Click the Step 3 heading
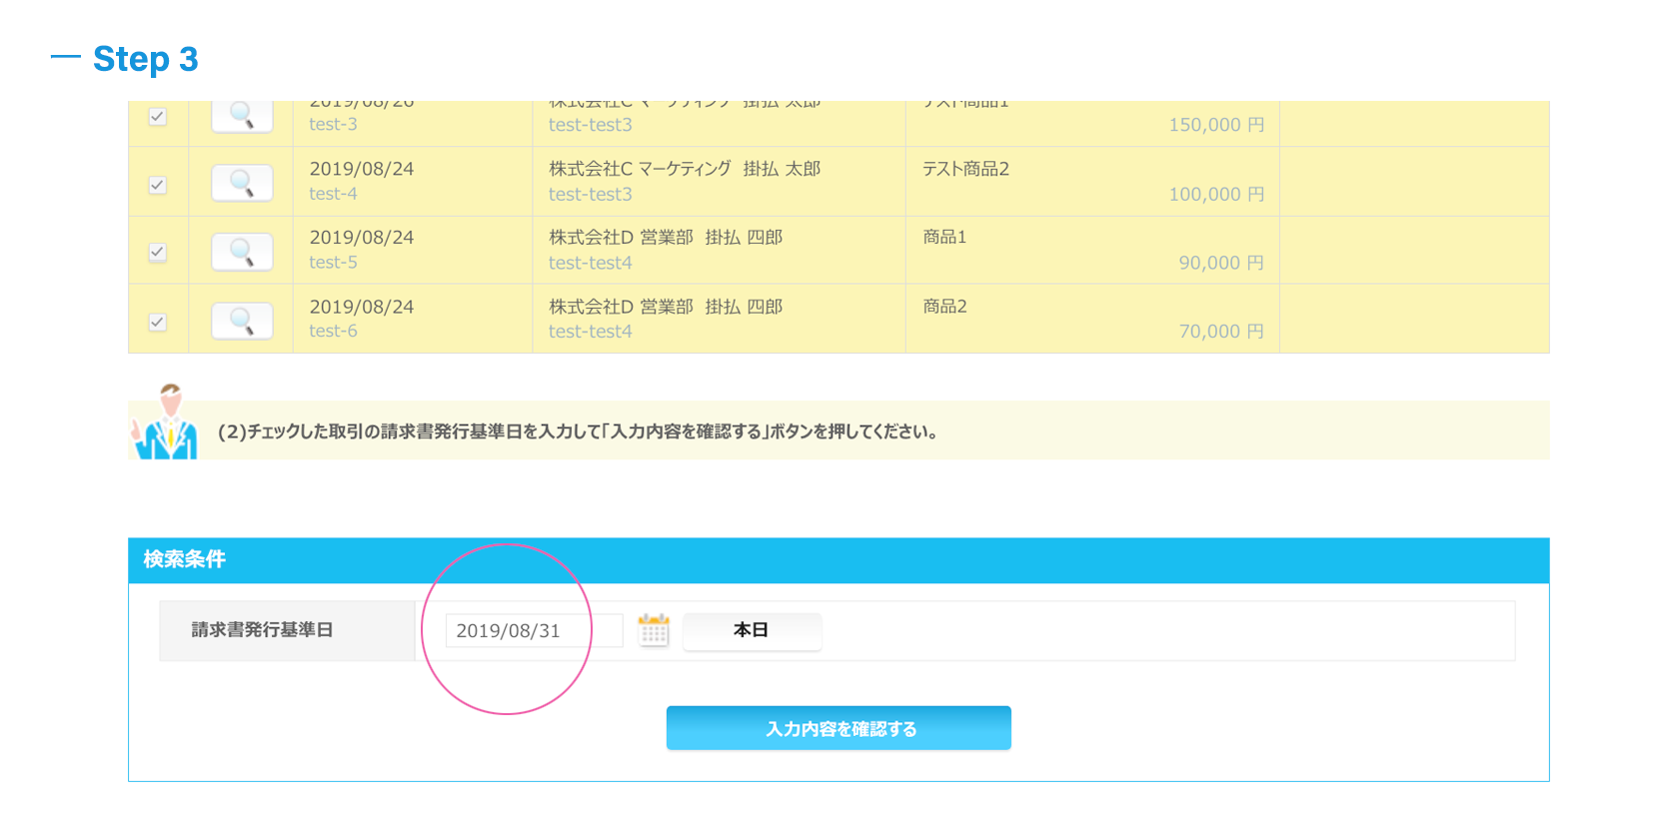This screenshot has height=827, width=1679. click(x=146, y=59)
